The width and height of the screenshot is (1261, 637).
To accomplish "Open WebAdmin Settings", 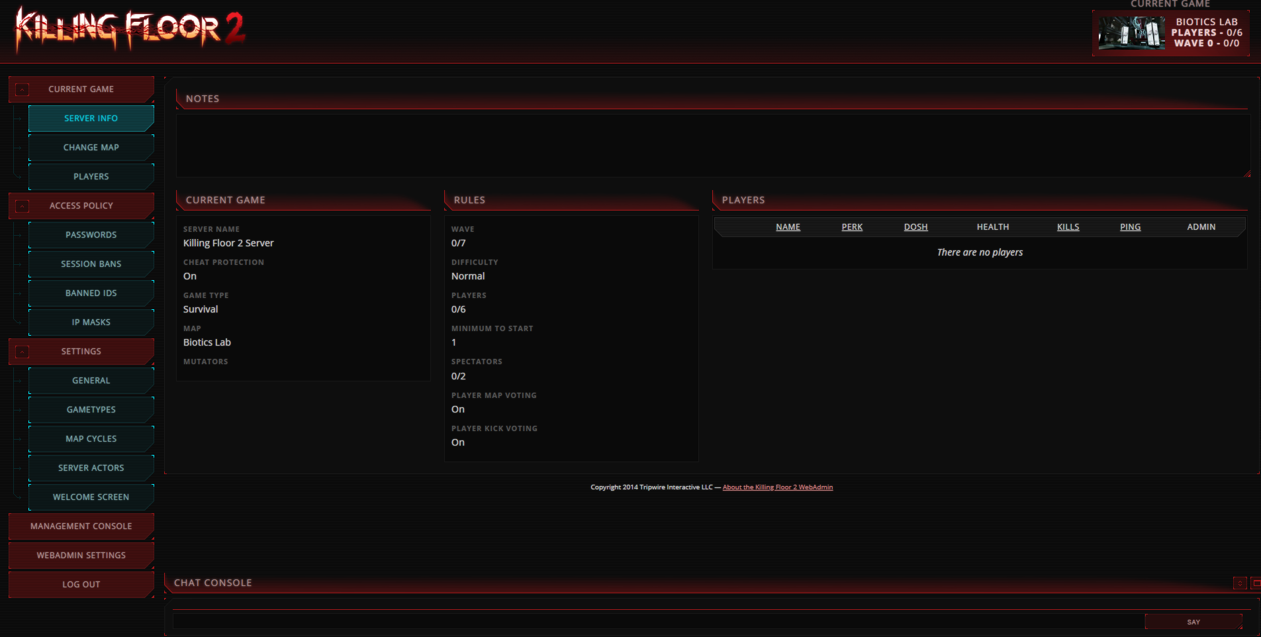I will pyautogui.click(x=81, y=556).
